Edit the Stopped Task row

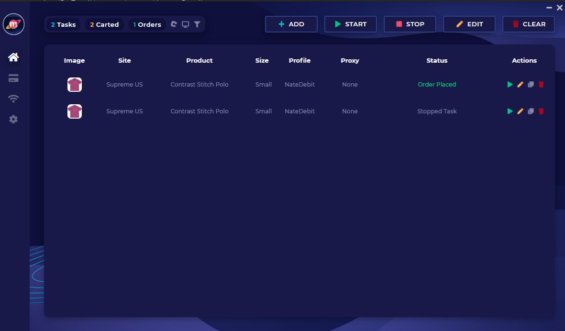tap(521, 111)
